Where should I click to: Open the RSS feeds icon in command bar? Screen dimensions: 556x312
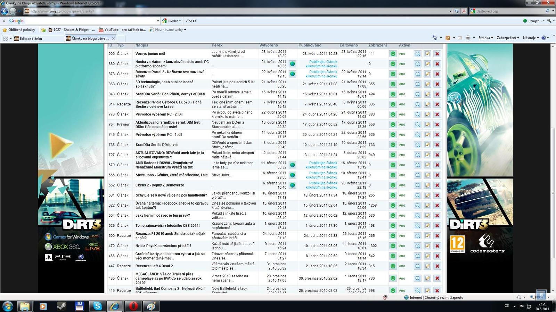(x=448, y=38)
